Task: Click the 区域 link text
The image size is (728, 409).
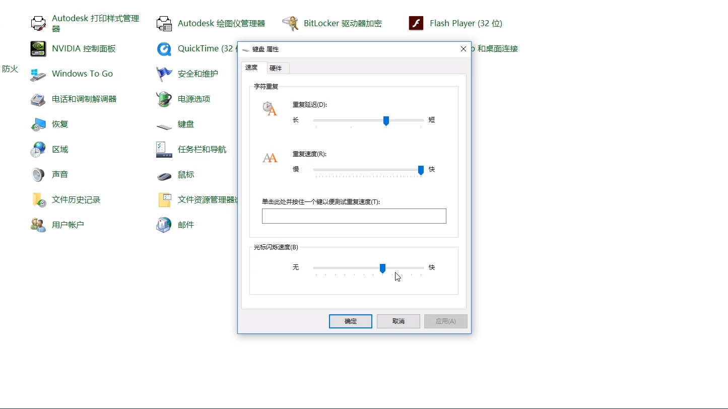Action: pos(60,149)
